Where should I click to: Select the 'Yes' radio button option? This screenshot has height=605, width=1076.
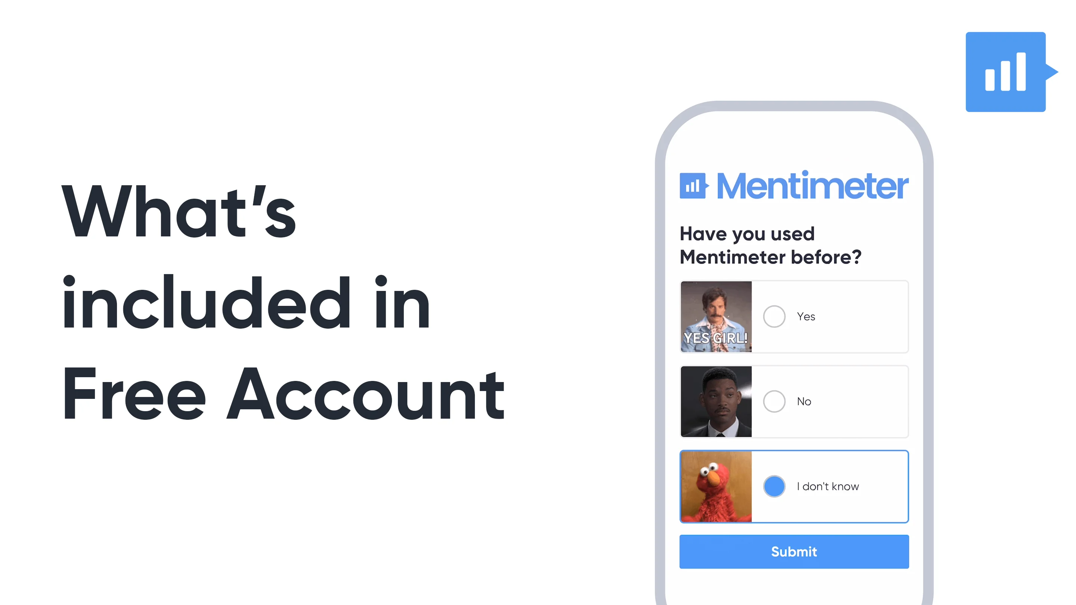point(774,316)
